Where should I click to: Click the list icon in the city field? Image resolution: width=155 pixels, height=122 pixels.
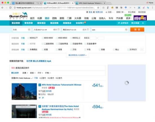(29, 30)
